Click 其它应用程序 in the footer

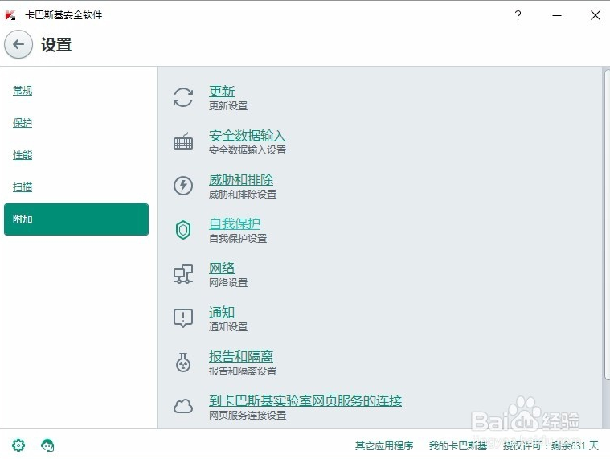[x=384, y=446]
